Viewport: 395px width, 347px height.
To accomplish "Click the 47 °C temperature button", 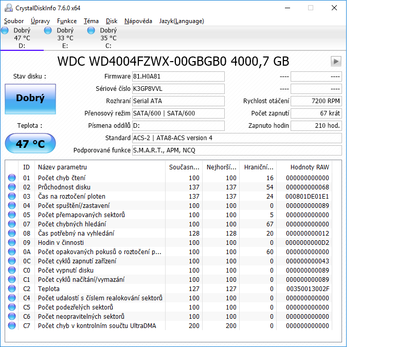I will click(x=30, y=143).
